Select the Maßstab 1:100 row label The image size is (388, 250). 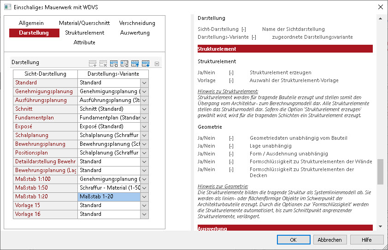point(45,179)
